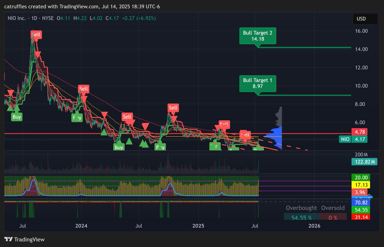Image resolution: width=384 pixels, height=247 pixels.
Task: Click the 2025 time axis label
Action: click(198, 226)
